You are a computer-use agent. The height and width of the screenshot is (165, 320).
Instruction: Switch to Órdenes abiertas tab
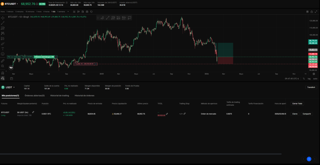(34, 95)
